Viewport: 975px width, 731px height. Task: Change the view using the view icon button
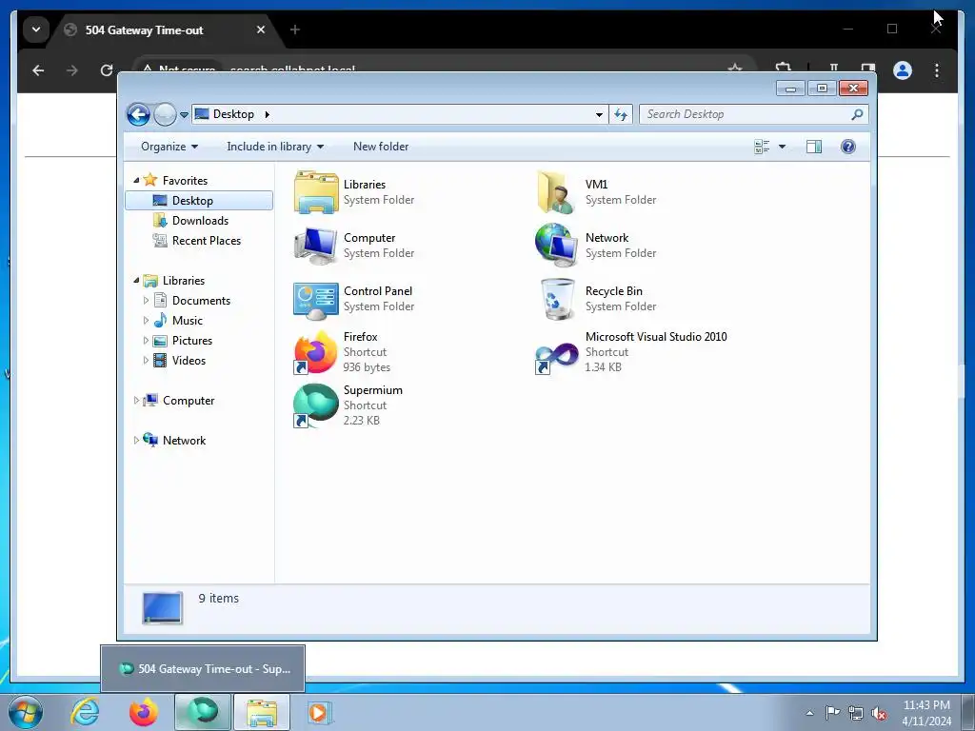762,147
